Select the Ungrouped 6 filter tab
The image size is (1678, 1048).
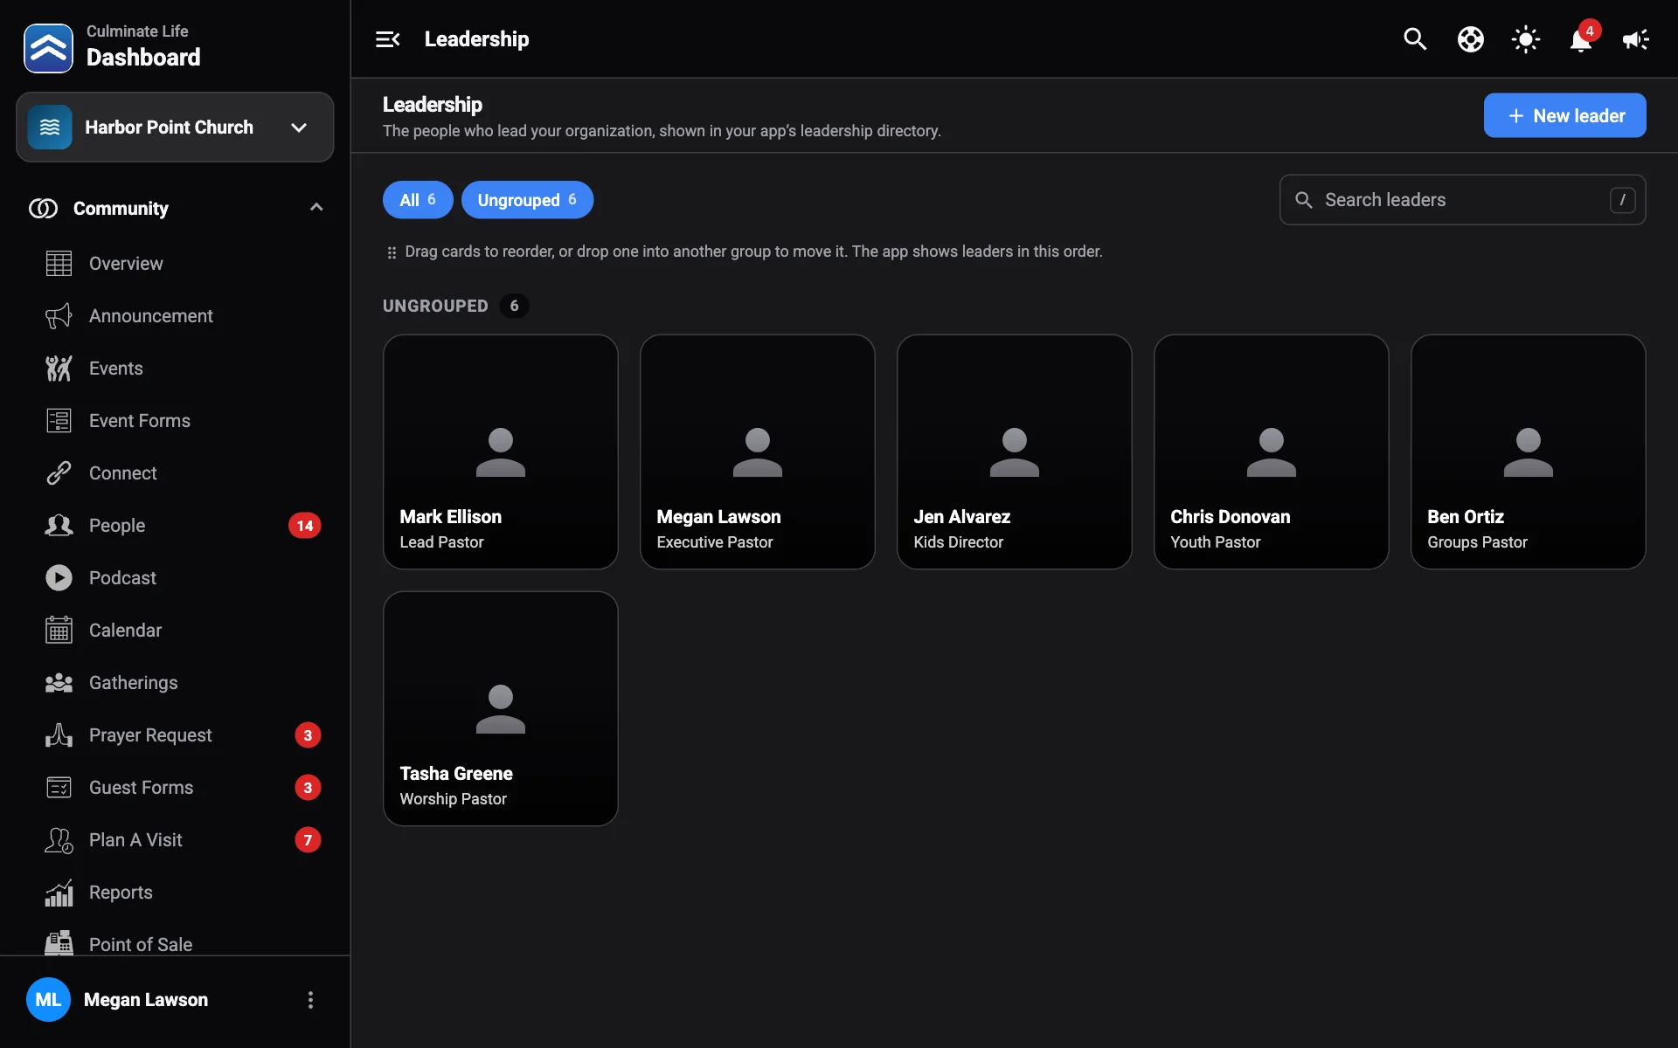[527, 200]
